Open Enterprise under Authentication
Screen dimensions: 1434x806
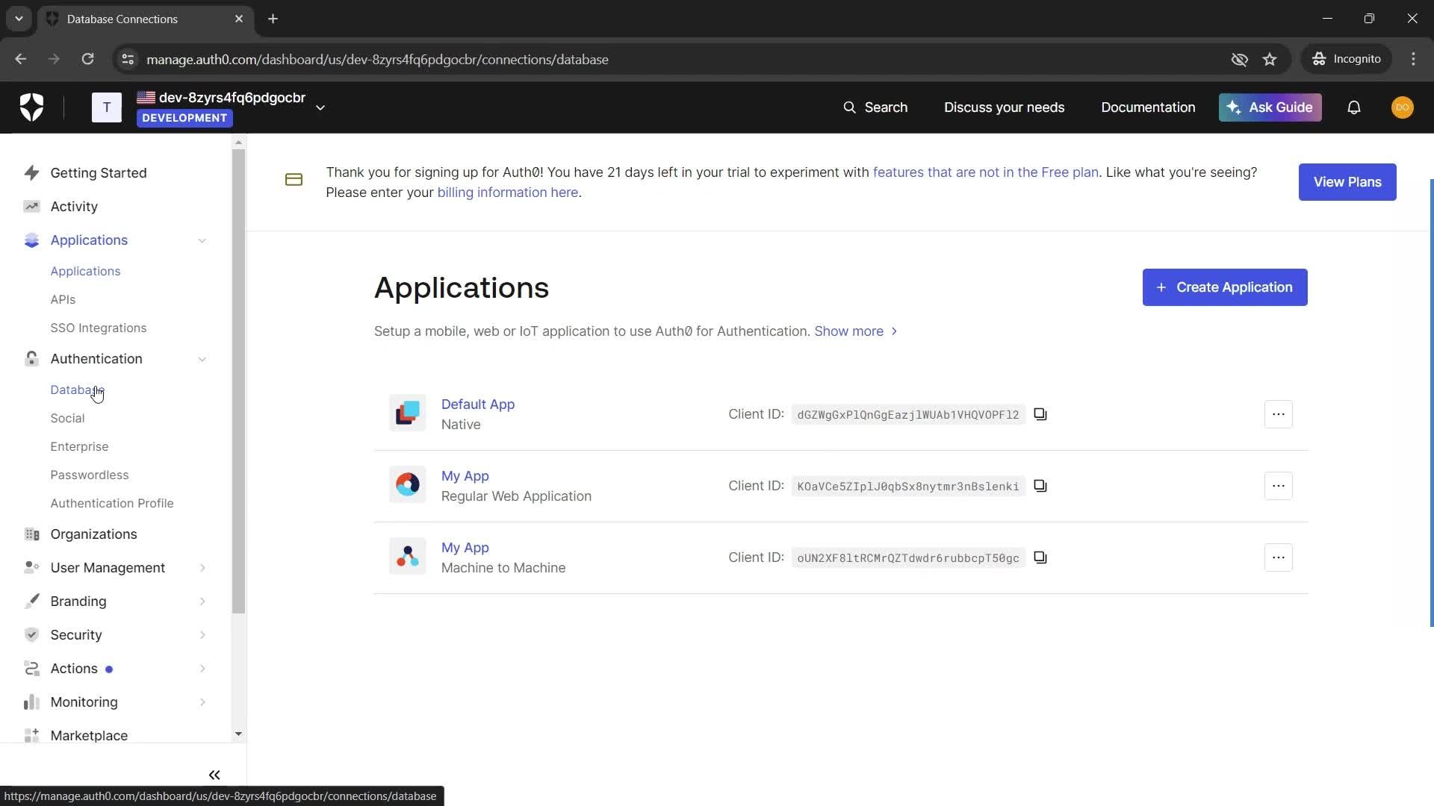tap(79, 446)
